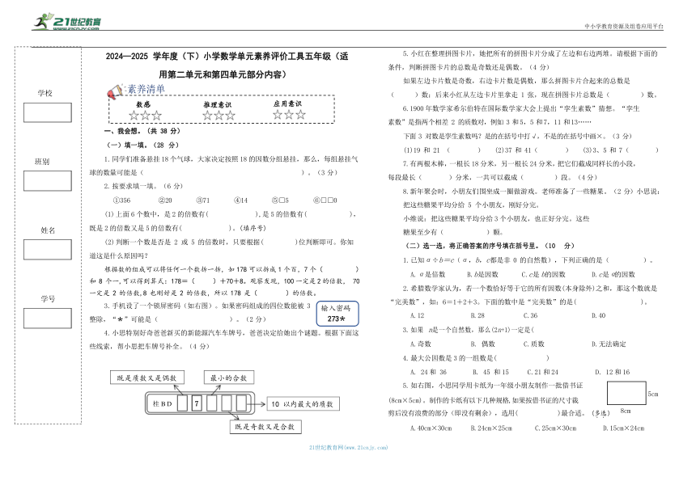Open the 21世纪教育网 link in the footer
This screenshot has height=481, width=696.
349,448
